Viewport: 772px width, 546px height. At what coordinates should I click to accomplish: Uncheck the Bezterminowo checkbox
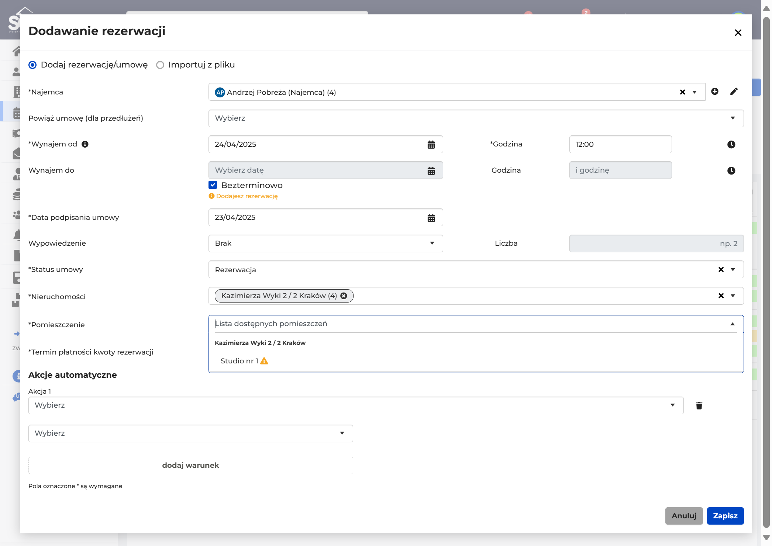213,185
